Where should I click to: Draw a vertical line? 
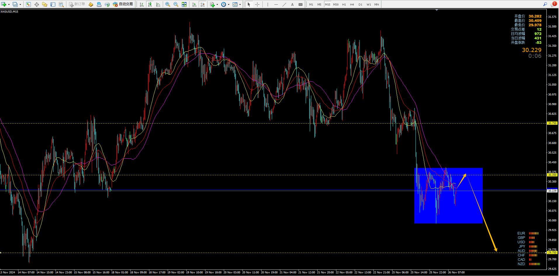tap(268, 4)
